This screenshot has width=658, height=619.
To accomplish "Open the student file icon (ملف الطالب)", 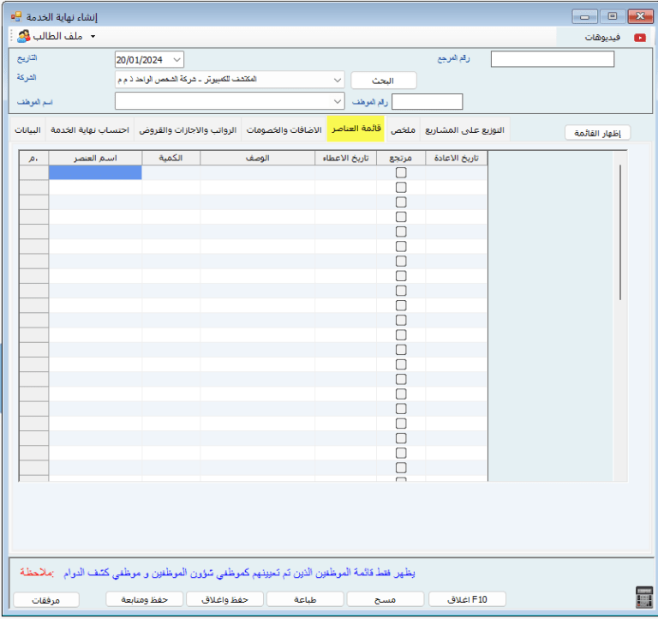I will pos(24,37).
